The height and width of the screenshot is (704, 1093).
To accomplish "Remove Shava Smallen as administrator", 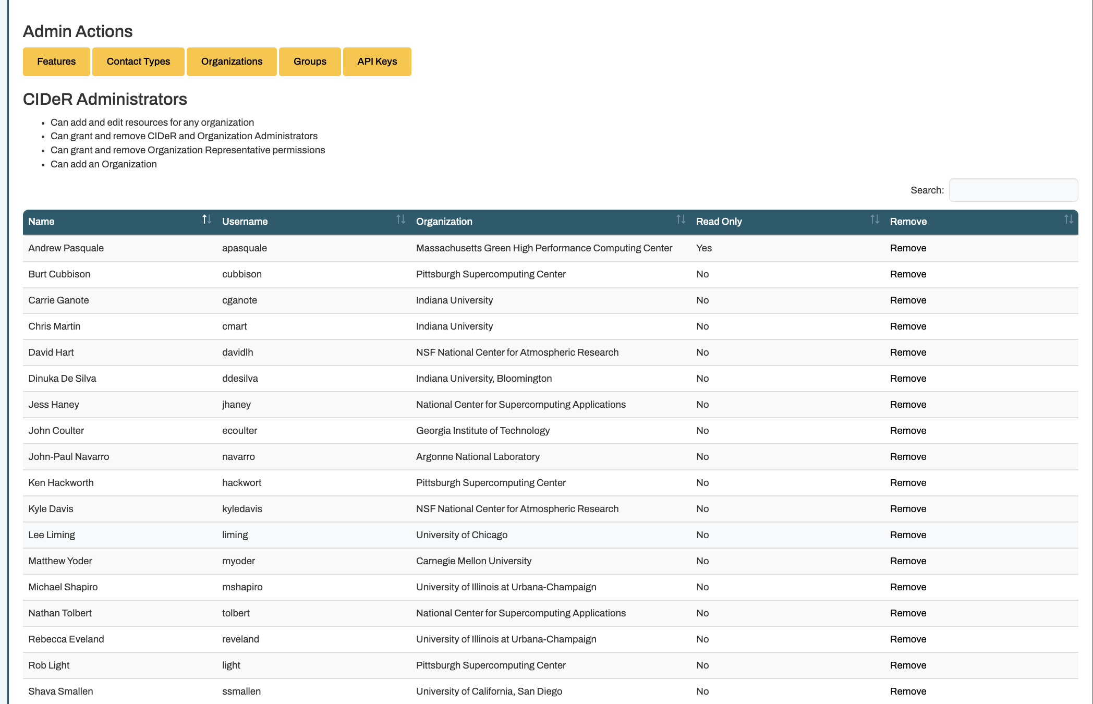I will coord(908,691).
